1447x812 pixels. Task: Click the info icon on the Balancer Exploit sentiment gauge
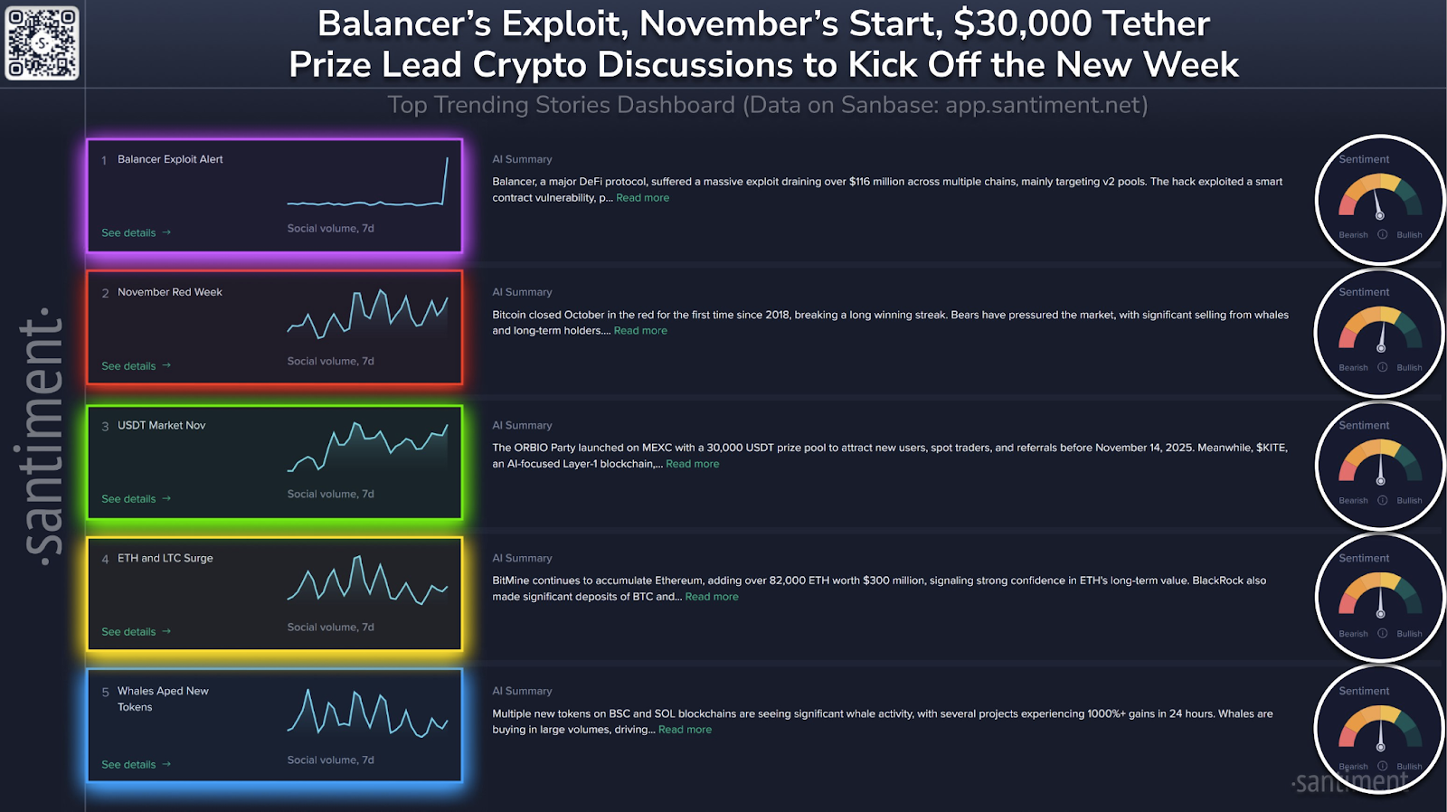1381,234
